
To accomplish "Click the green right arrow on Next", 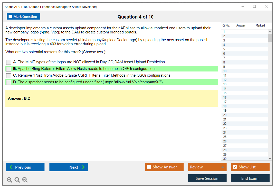I will pos(83,167).
